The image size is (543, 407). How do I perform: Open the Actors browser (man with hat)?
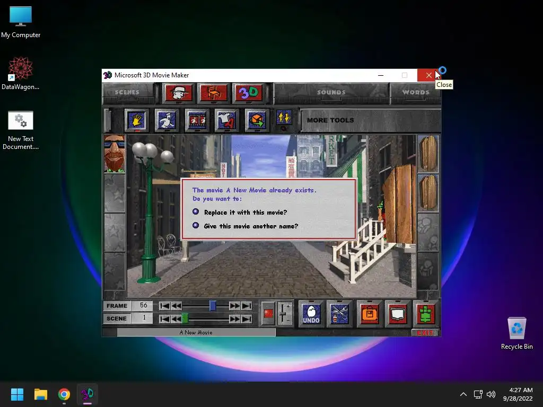178,92
